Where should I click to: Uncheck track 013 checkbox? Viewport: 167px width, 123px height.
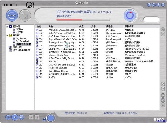click(37, 68)
